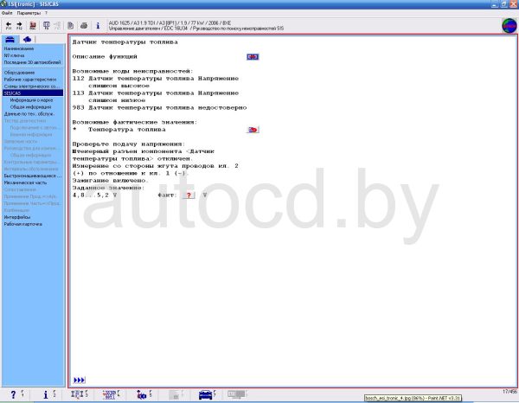Go forward with the right arrow toolbar icon
This screenshot has width=519, height=403.
click(x=19, y=26)
